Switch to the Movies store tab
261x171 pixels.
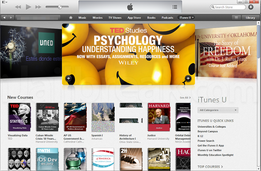[97, 17]
